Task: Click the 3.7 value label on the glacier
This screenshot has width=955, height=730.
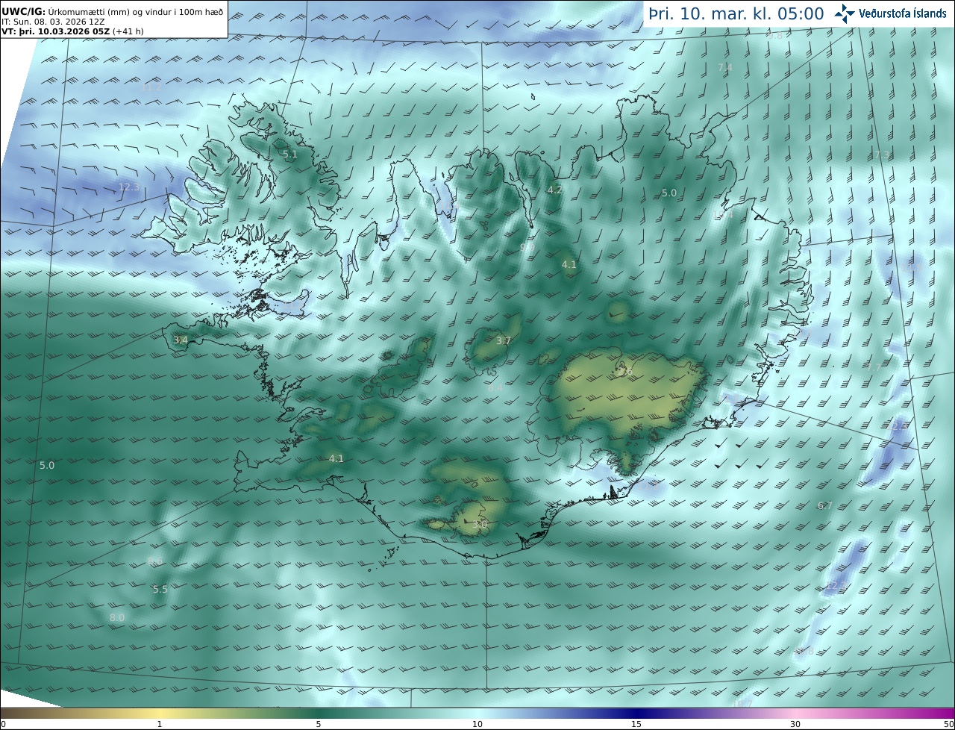Action: pyautogui.click(x=504, y=340)
